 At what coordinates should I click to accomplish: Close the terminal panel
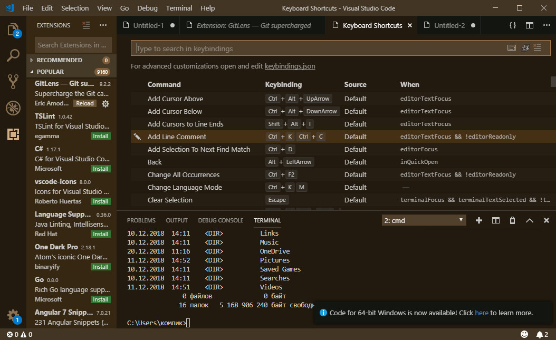[547, 220]
